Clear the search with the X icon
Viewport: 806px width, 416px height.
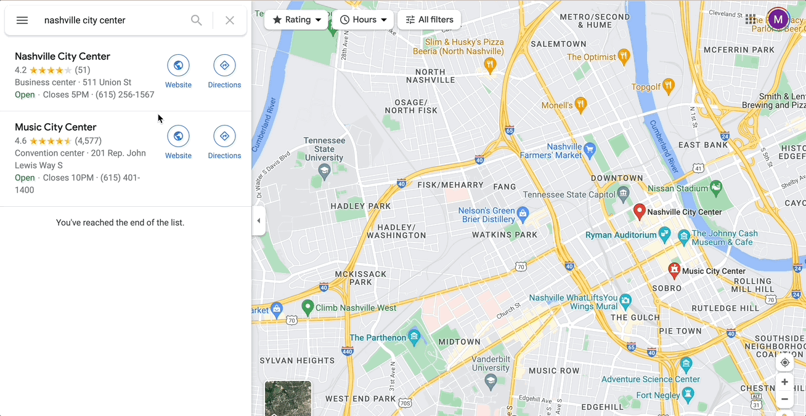point(230,20)
